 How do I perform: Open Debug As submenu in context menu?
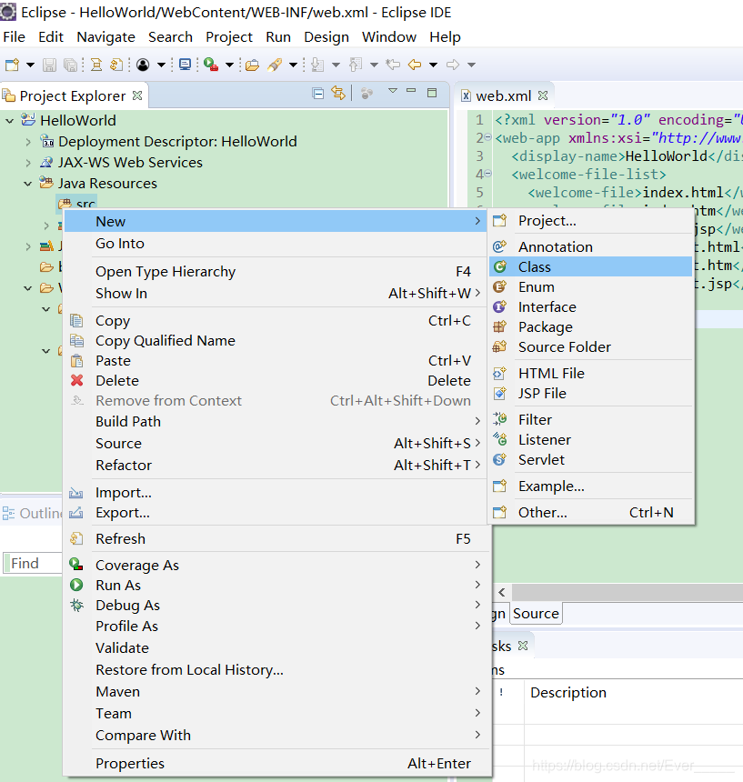coord(276,605)
